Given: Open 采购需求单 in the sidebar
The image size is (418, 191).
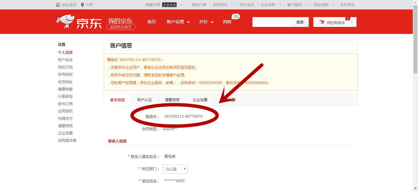Looking at the screenshot, I should pos(67,141).
